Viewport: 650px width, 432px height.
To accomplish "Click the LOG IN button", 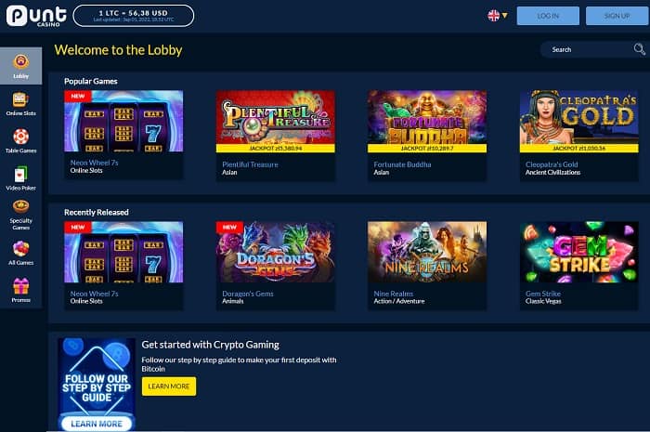I will click(x=548, y=16).
